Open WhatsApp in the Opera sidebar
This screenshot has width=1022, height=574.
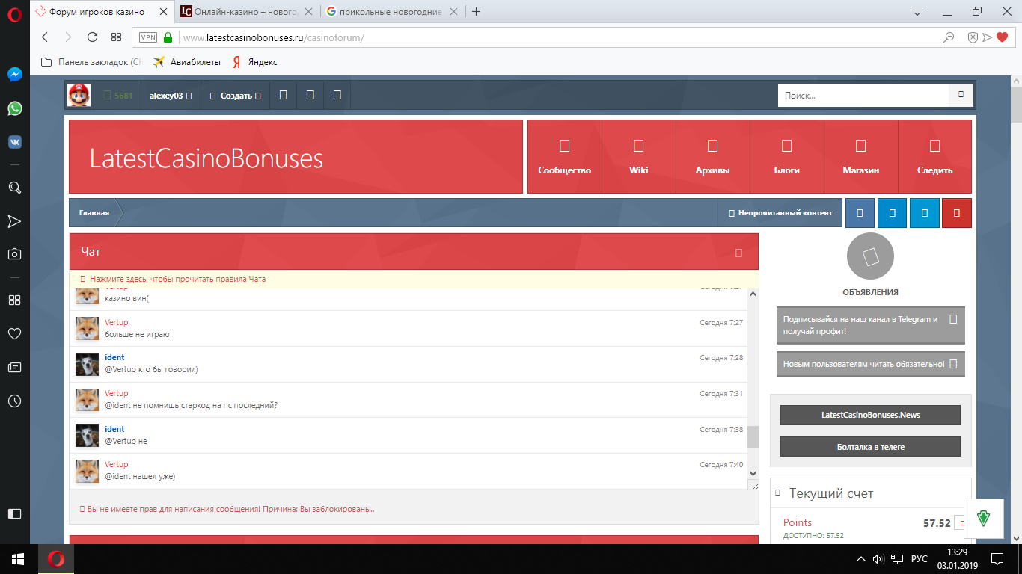14,108
